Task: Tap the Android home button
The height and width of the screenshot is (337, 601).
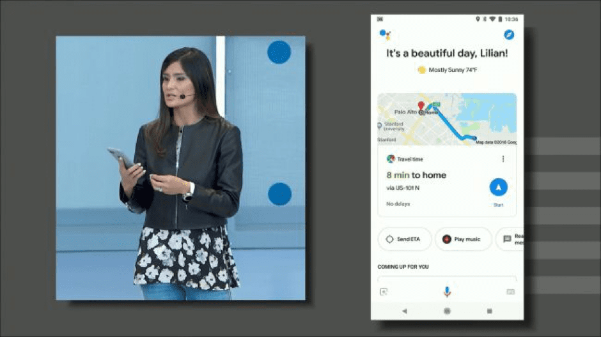Action: click(447, 311)
